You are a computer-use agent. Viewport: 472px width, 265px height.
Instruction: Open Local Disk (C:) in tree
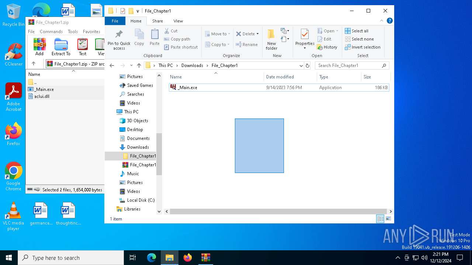140,200
